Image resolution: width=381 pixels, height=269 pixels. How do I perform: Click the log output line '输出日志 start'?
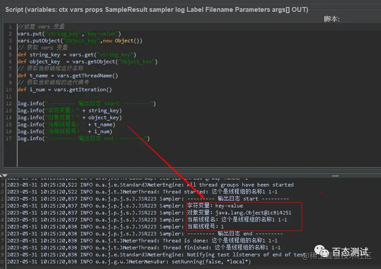click(148, 199)
